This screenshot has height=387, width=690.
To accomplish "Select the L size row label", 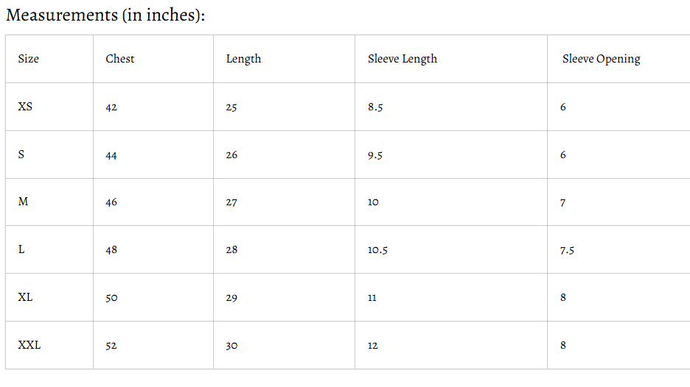I will [x=21, y=249].
